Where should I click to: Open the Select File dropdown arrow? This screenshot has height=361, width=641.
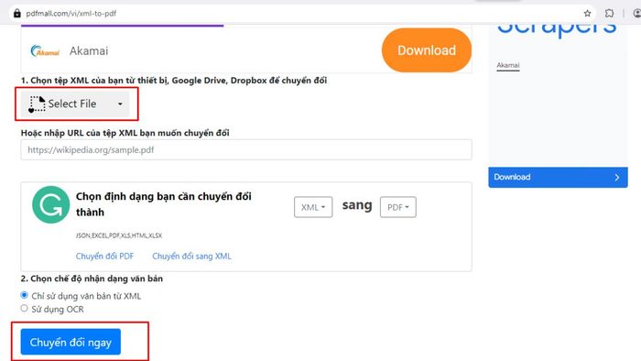(120, 104)
